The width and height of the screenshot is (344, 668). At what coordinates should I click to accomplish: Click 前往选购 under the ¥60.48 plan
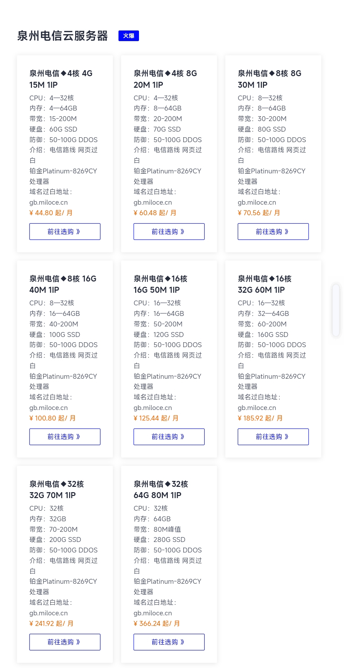pos(169,232)
